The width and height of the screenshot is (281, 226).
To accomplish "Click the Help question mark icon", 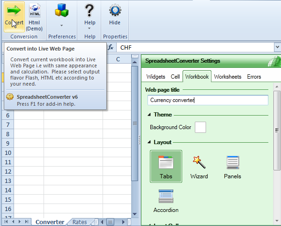I will coord(89,11).
